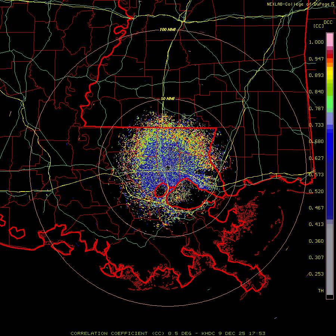Click the KHDC station ID in the caption
This screenshot has width=336, height=336.
(x=209, y=333)
